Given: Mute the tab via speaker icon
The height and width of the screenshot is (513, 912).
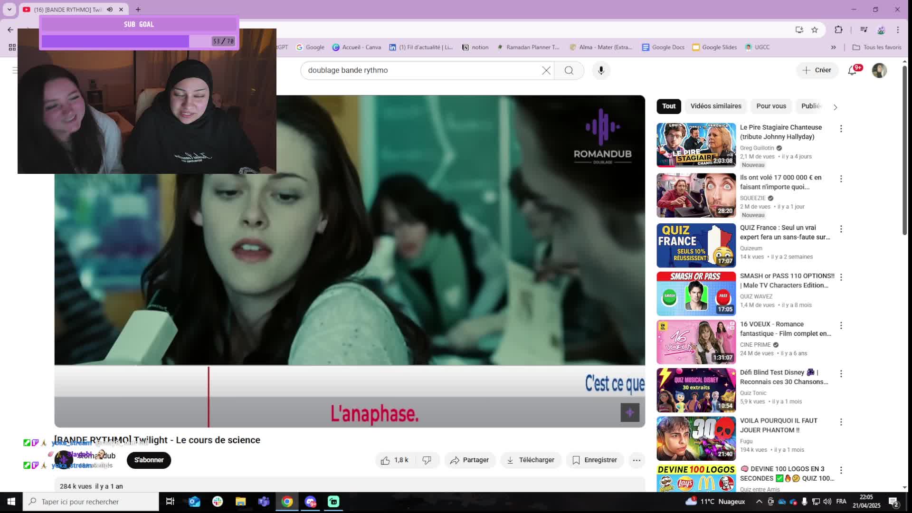Looking at the screenshot, I should [x=110, y=9].
